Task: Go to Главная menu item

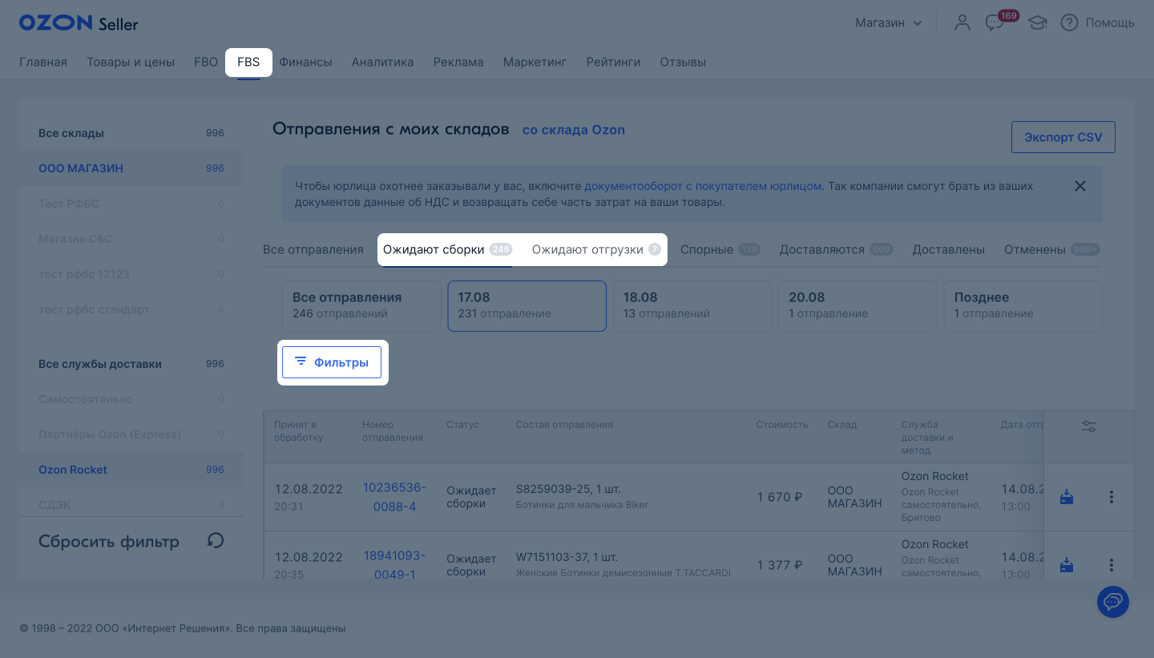Action: [x=43, y=62]
